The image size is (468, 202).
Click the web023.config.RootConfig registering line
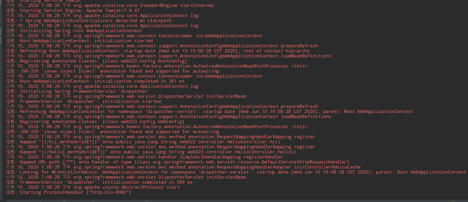point(97,61)
